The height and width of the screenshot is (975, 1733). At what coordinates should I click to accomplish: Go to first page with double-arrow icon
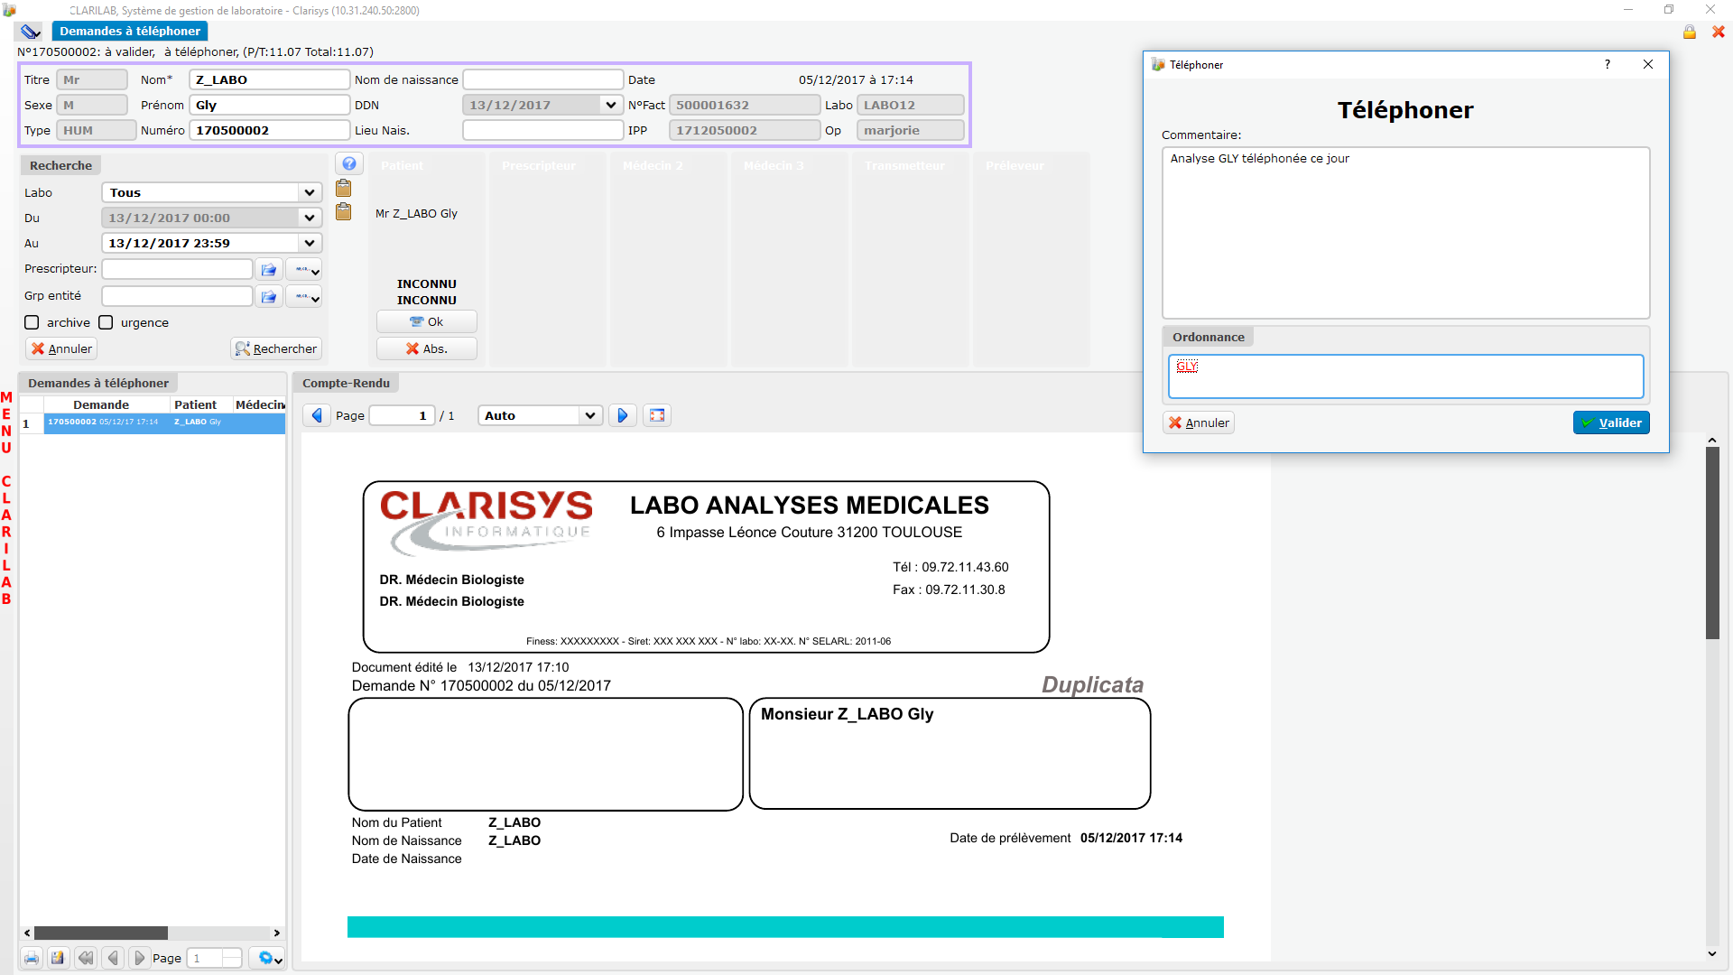86,958
